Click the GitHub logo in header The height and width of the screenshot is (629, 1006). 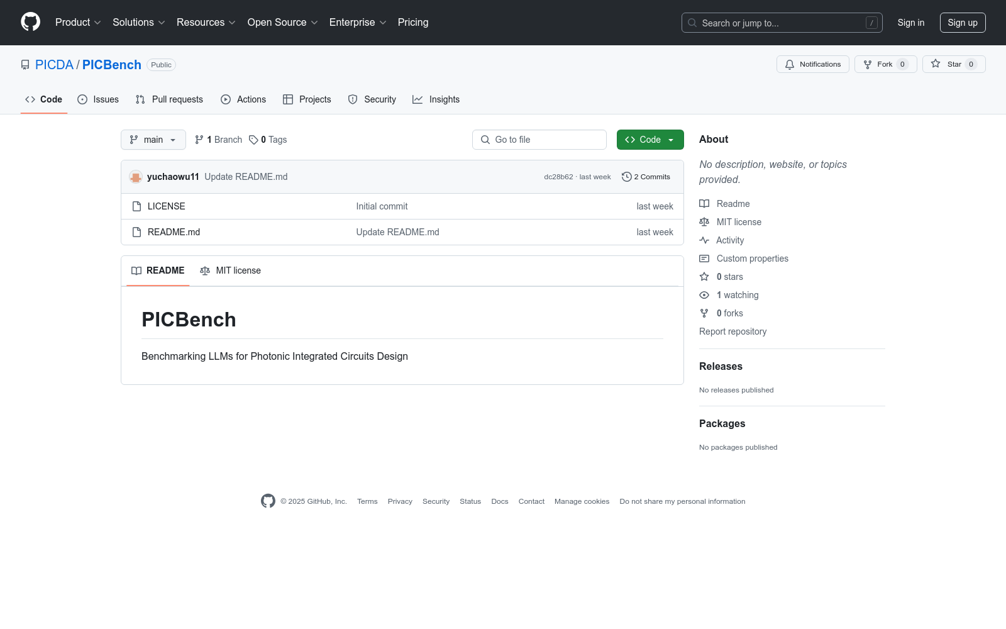click(x=30, y=22)
